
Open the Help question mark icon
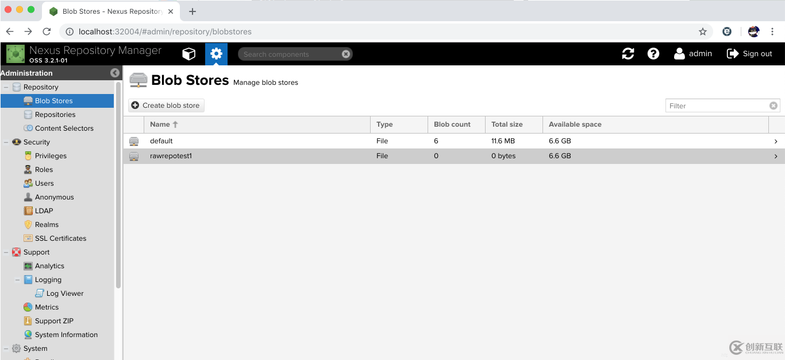coord(653,53)
